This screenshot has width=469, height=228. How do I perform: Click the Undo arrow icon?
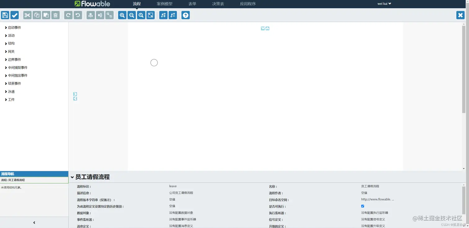click(78, 15)
